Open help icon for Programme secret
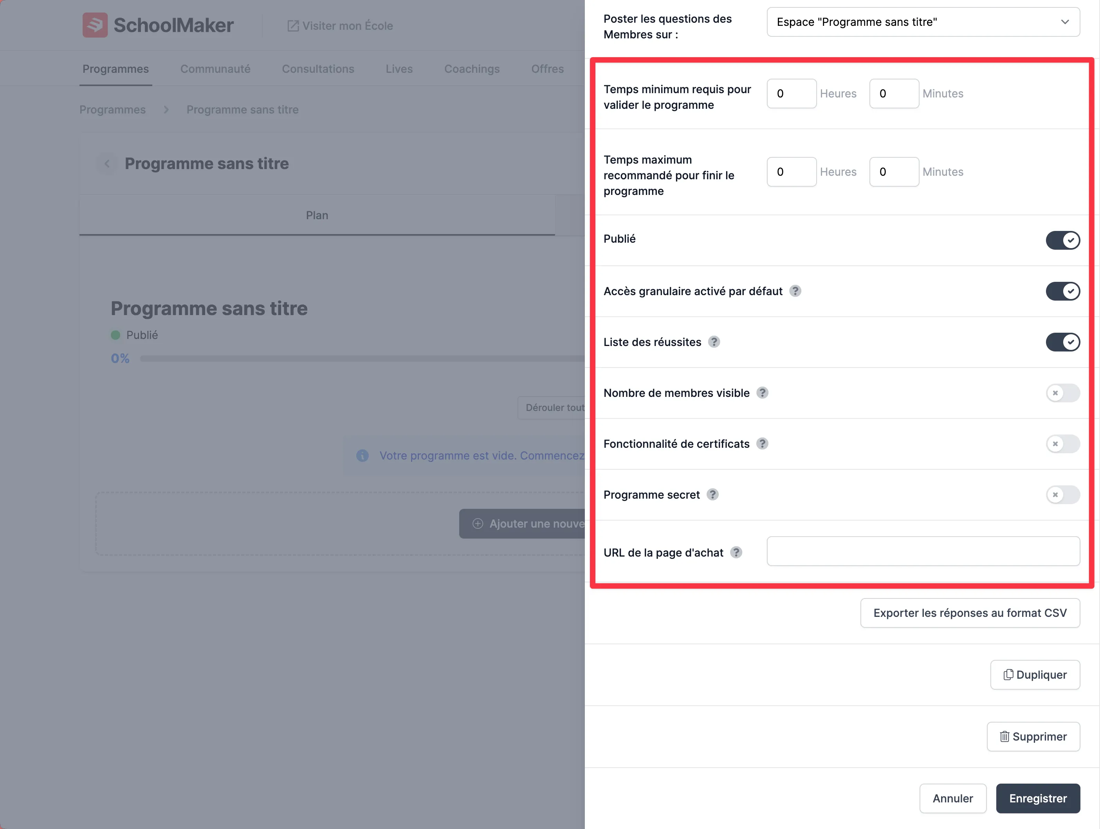 712,494
